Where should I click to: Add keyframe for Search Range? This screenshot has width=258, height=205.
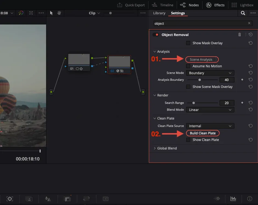coord(242,103)
